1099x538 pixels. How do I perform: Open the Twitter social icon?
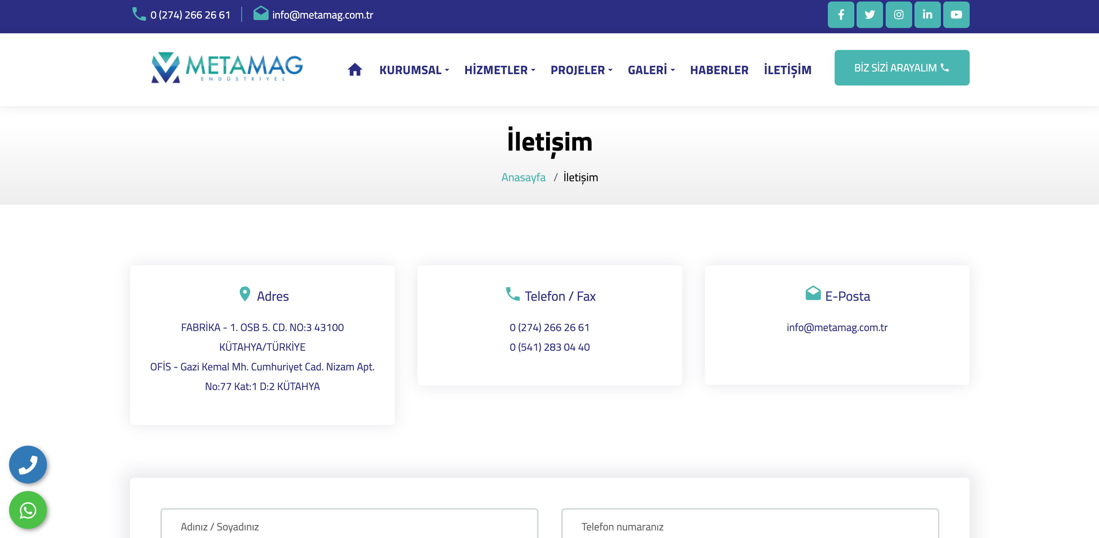(869, 14)
